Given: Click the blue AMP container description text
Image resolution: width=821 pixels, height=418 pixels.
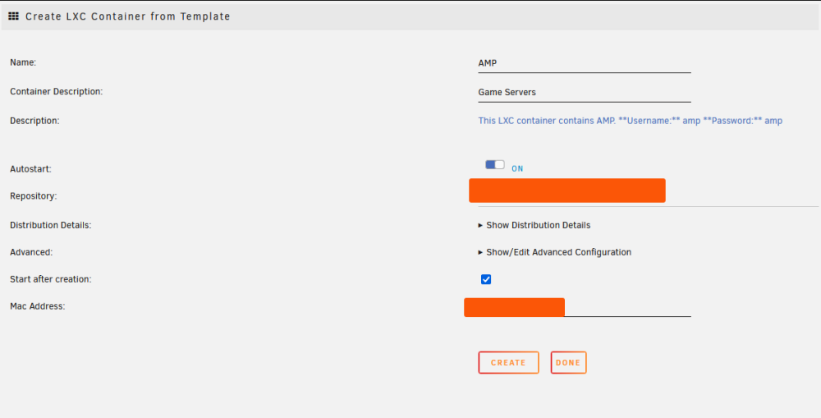Looking at the screenshot, I should pyautogui.click(x=630, y=121).
